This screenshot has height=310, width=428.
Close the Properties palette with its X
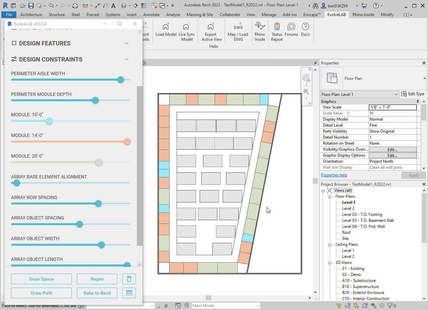[x=424, y=63]
